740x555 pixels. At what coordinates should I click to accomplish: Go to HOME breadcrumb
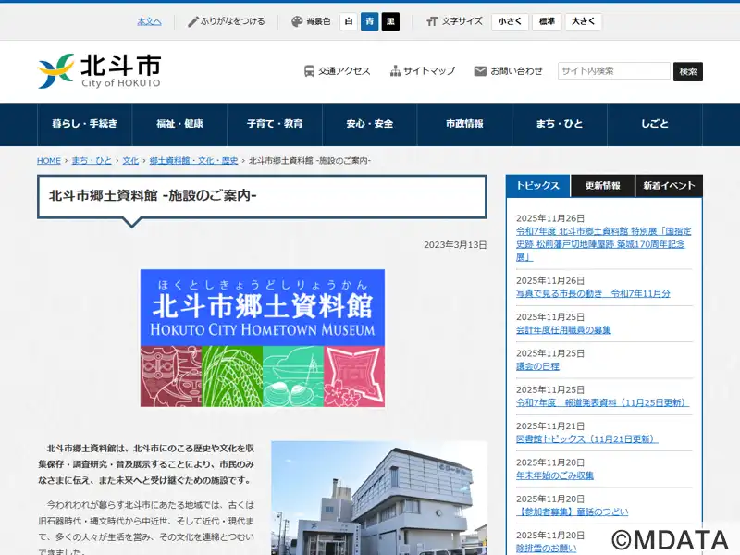(49, 161)
